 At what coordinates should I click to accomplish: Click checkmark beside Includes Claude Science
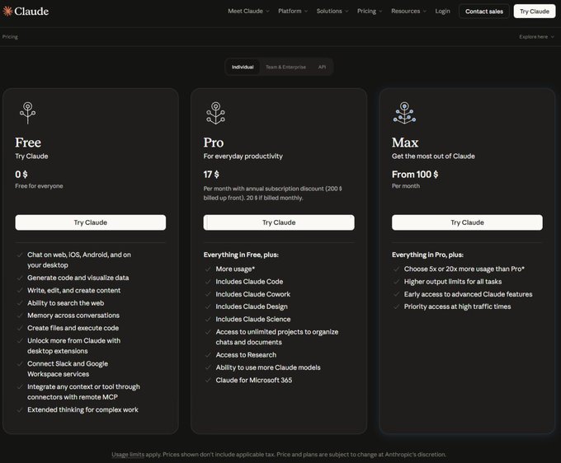(208, 319)
